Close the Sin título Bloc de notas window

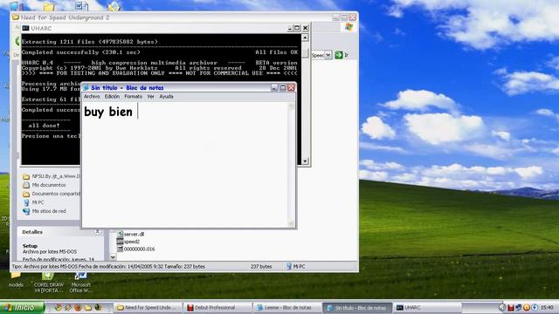click(291, 87)
